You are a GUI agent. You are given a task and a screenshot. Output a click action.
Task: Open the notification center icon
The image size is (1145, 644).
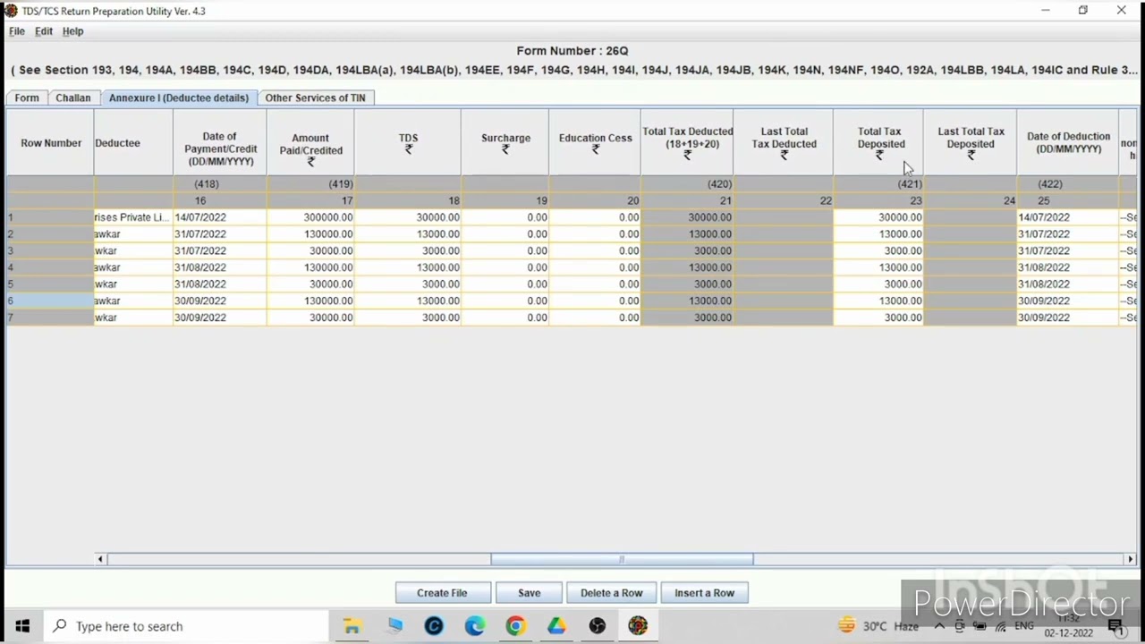click(1115, 626)
